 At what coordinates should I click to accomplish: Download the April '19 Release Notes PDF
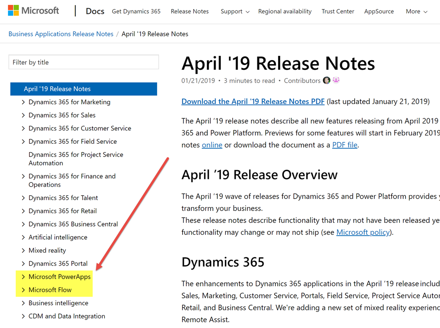pyautogui.click(x=253, y=102)
